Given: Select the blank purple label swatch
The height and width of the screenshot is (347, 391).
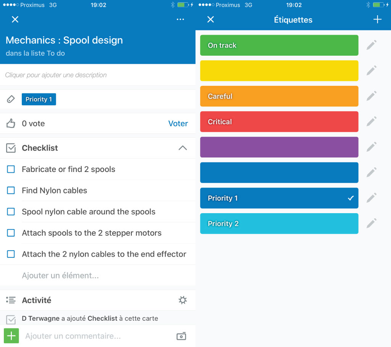Looking at the screenshot, I should pyautogui.click(x=279, y=147).
